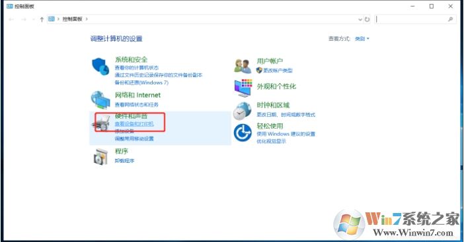Click the Back arrow in the navigation bar
464x242 pixels.
(11, 20)
